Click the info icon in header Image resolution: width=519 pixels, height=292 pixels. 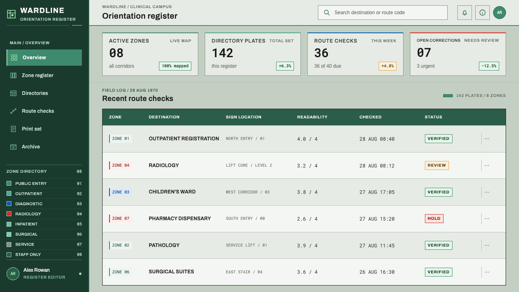tap(483, 13)
